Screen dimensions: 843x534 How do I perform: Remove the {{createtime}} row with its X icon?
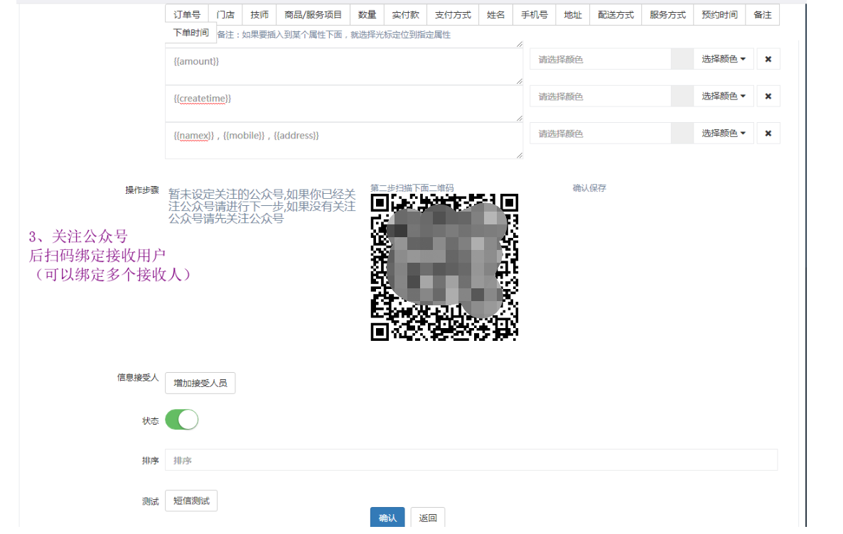pyautogui.click(x=768, y=96)
